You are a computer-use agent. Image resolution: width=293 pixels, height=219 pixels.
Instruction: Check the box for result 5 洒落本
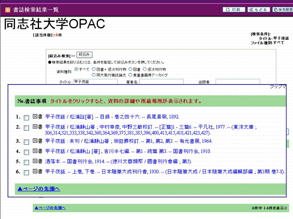[x=26, y=162]
